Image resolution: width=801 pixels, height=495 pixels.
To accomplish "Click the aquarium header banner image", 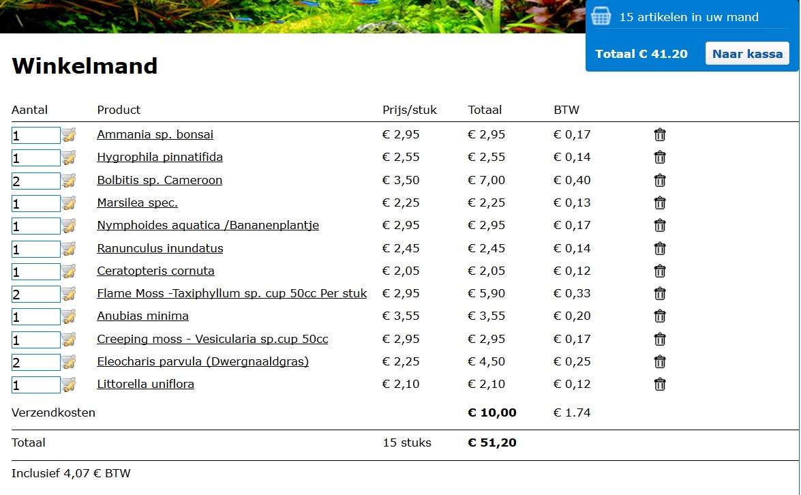I will click(292, 16).
